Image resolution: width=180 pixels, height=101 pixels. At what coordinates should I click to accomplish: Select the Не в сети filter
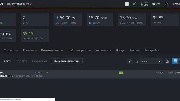coord(21,61)
